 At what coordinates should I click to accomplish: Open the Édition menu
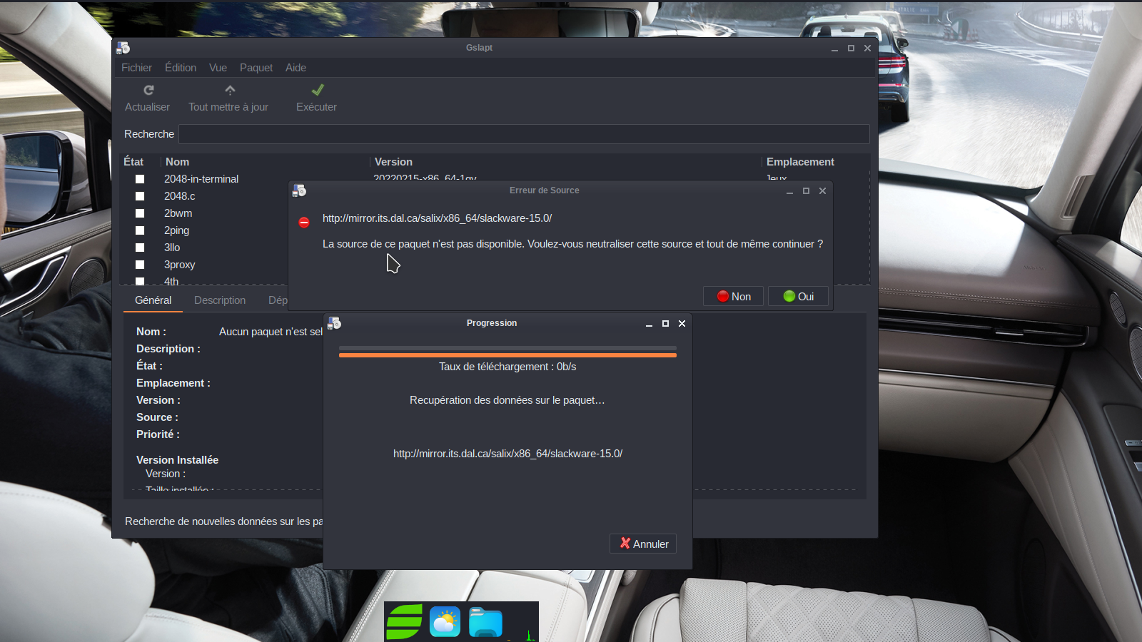(x=181, y=68)
